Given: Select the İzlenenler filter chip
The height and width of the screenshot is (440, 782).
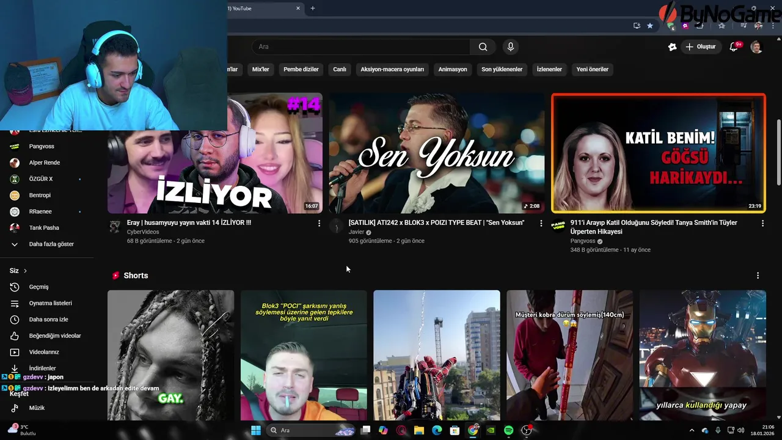Looking at the screenshot, I should (549, 69).
